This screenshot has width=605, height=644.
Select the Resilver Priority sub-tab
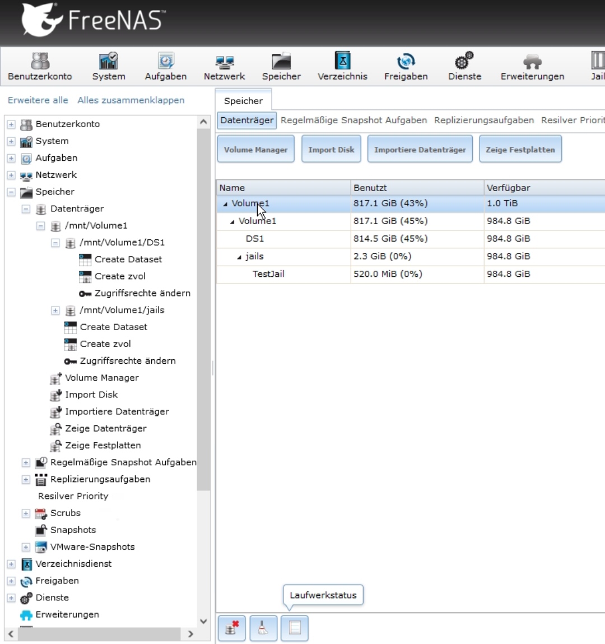tap(573, 121)
